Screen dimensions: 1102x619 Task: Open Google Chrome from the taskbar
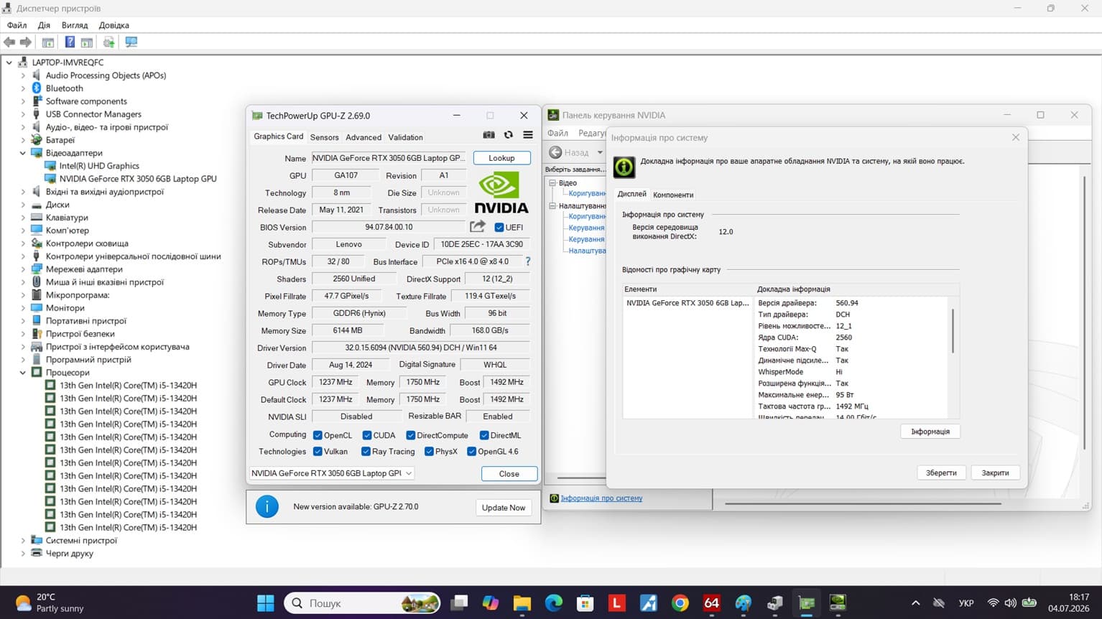[x=680, y=603]
